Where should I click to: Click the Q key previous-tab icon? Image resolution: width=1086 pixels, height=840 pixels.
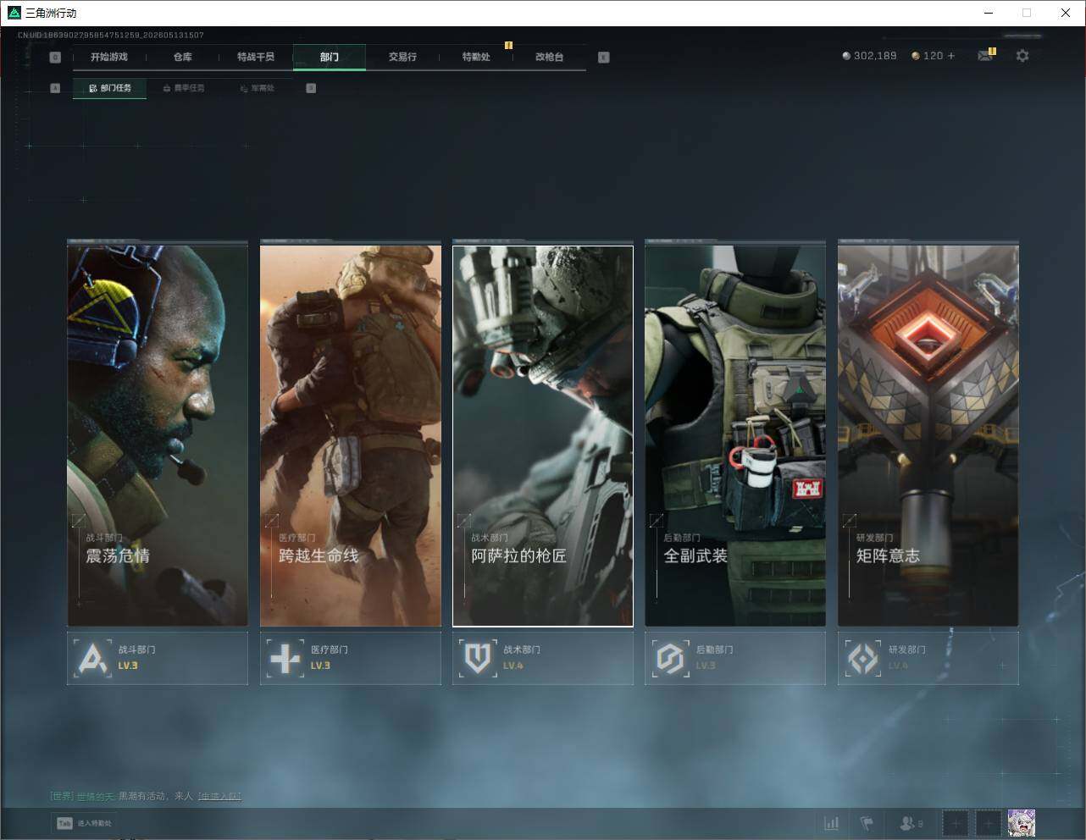[x=55, y=58]
